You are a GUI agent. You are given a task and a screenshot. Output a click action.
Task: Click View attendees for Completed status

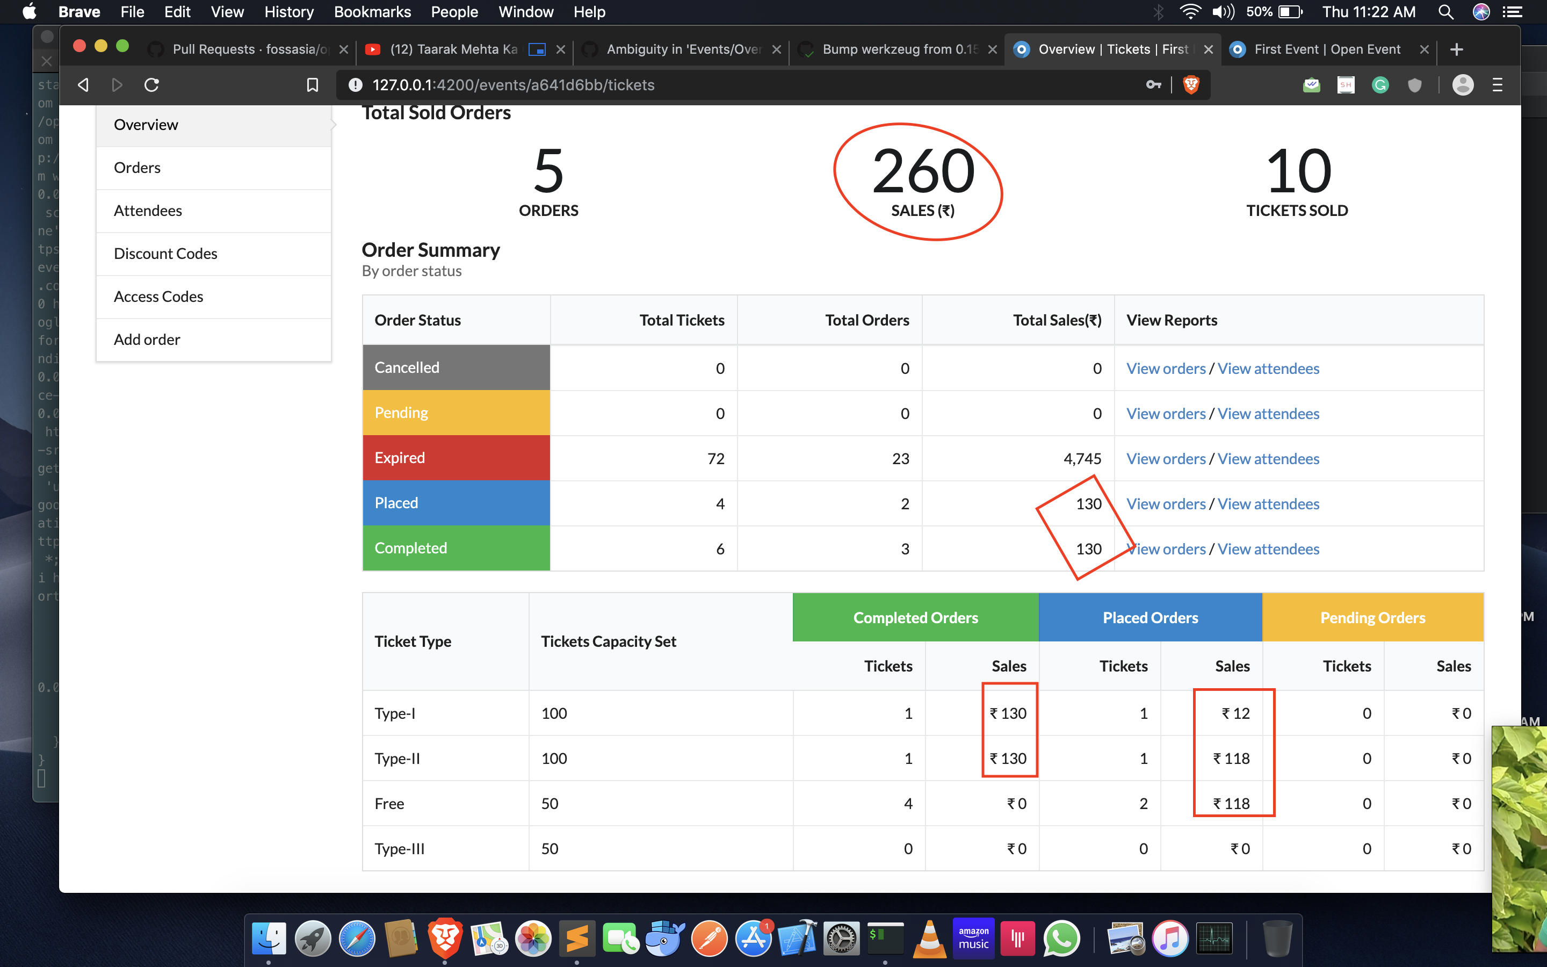[x=1268, y=549]
